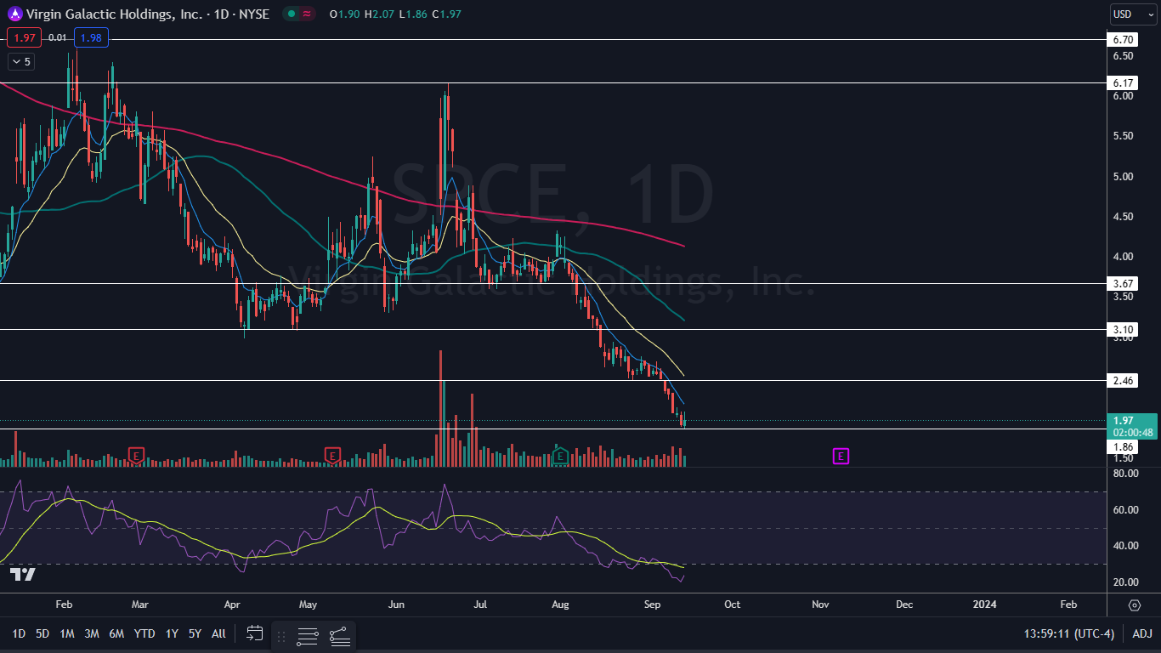
Task: Select the YTD time range
Action: click(x=144, y=633)
